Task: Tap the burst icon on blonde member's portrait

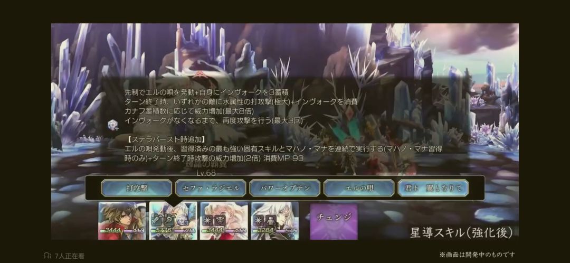Action: click(x=207, y=220)
